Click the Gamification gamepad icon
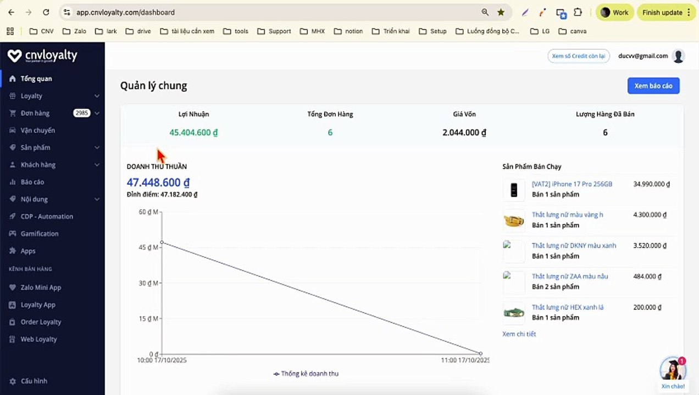 click(x=13, y=234)
